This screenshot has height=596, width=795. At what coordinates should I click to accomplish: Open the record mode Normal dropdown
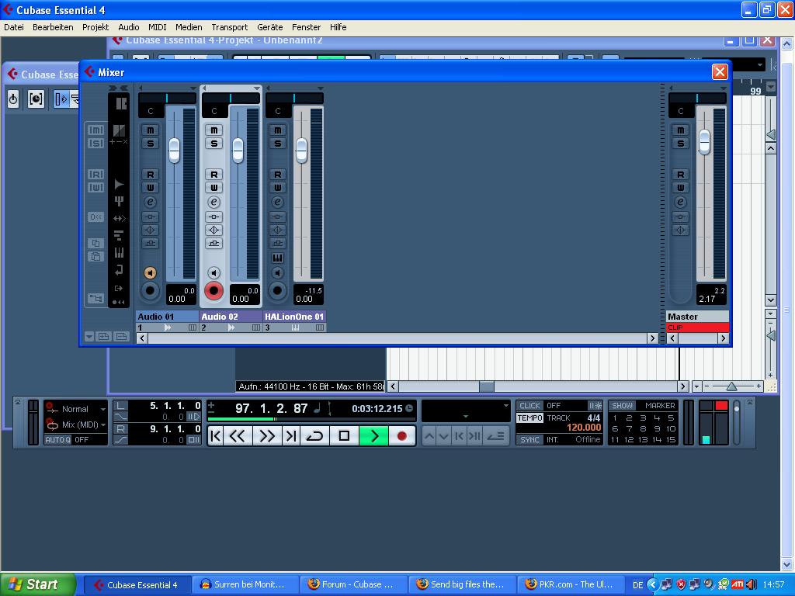click(x=103, y=409)
